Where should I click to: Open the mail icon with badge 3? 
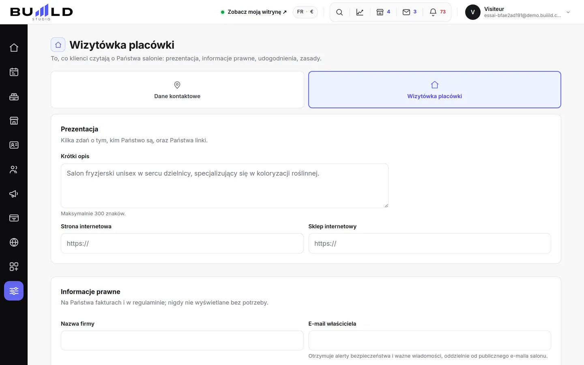coord(410,12)
